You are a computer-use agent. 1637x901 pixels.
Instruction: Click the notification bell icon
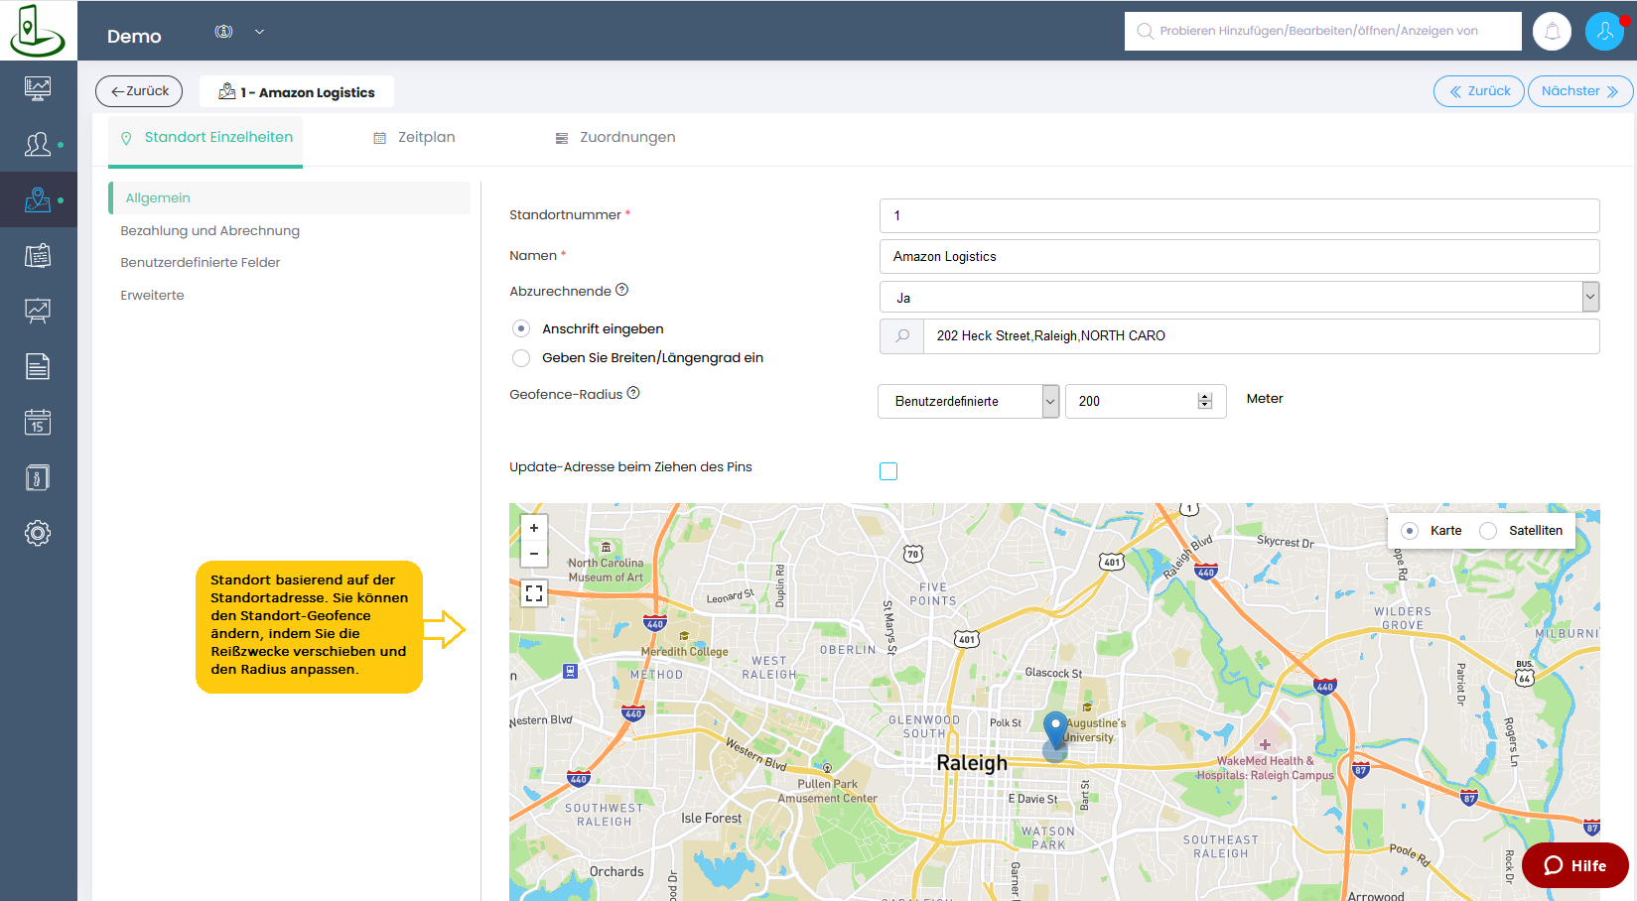(x=1552, y=32)
